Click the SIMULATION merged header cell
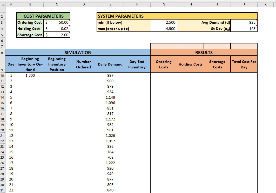Screen dimensions: 276x193 (x=78, y=53)
